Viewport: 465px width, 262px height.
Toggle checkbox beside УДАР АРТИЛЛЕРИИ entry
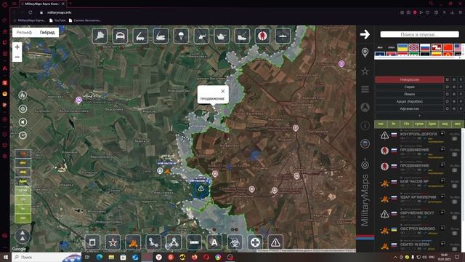[455, 202]
